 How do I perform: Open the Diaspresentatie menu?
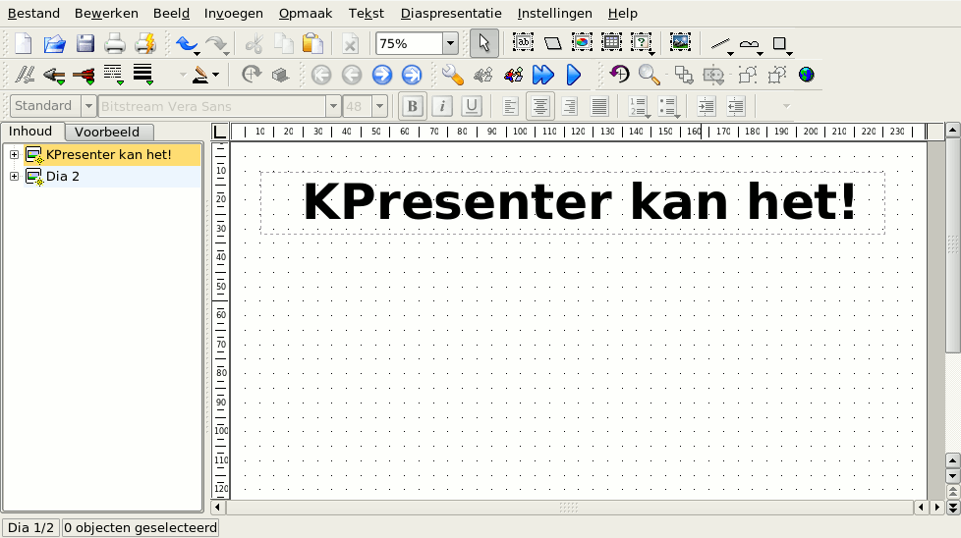451,14
